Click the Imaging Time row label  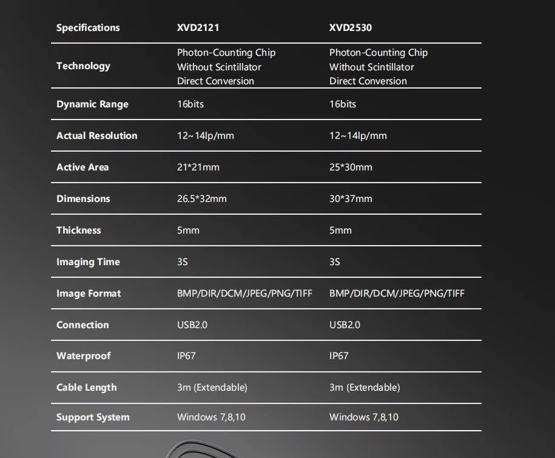[88, 262]
